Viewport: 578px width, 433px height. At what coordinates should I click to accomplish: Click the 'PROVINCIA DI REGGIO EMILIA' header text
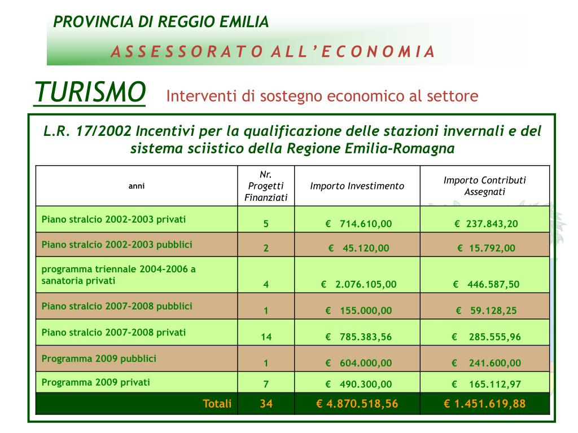[x=161, y=22]
